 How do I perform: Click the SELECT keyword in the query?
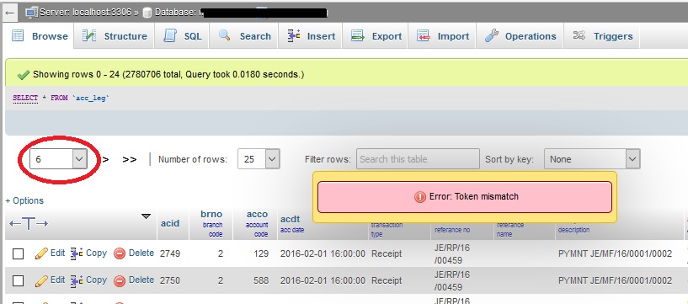coord(25,98)
